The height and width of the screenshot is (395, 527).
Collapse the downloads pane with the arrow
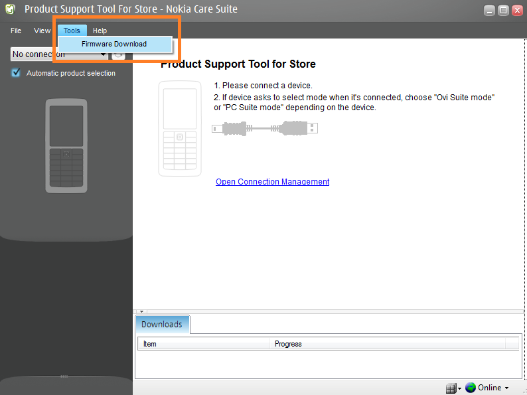tap(141, 311)
